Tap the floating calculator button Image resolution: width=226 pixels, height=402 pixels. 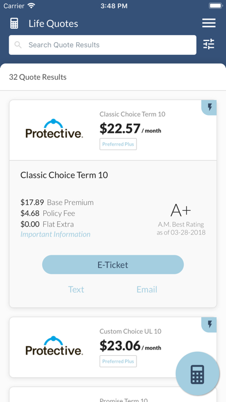pyautogui.click(x=197, y=374)
